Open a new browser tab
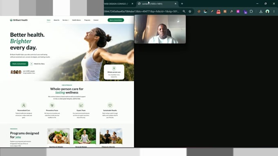 click(x=182, y=4)
